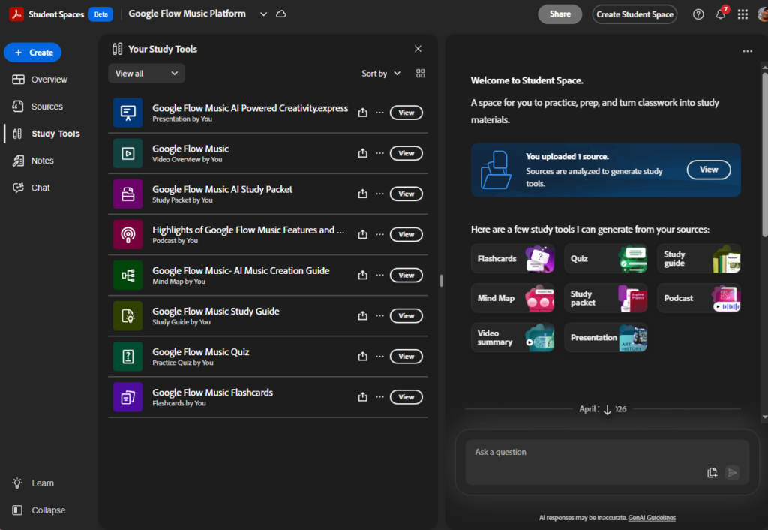Switch to Notes in the sidebar

(42, 161)
